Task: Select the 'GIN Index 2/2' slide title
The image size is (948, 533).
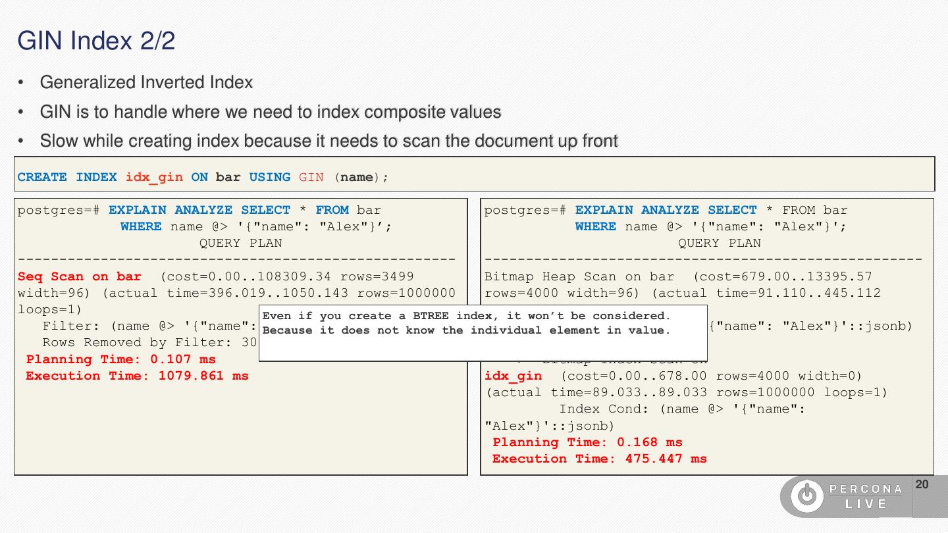Action: (96, 41)
